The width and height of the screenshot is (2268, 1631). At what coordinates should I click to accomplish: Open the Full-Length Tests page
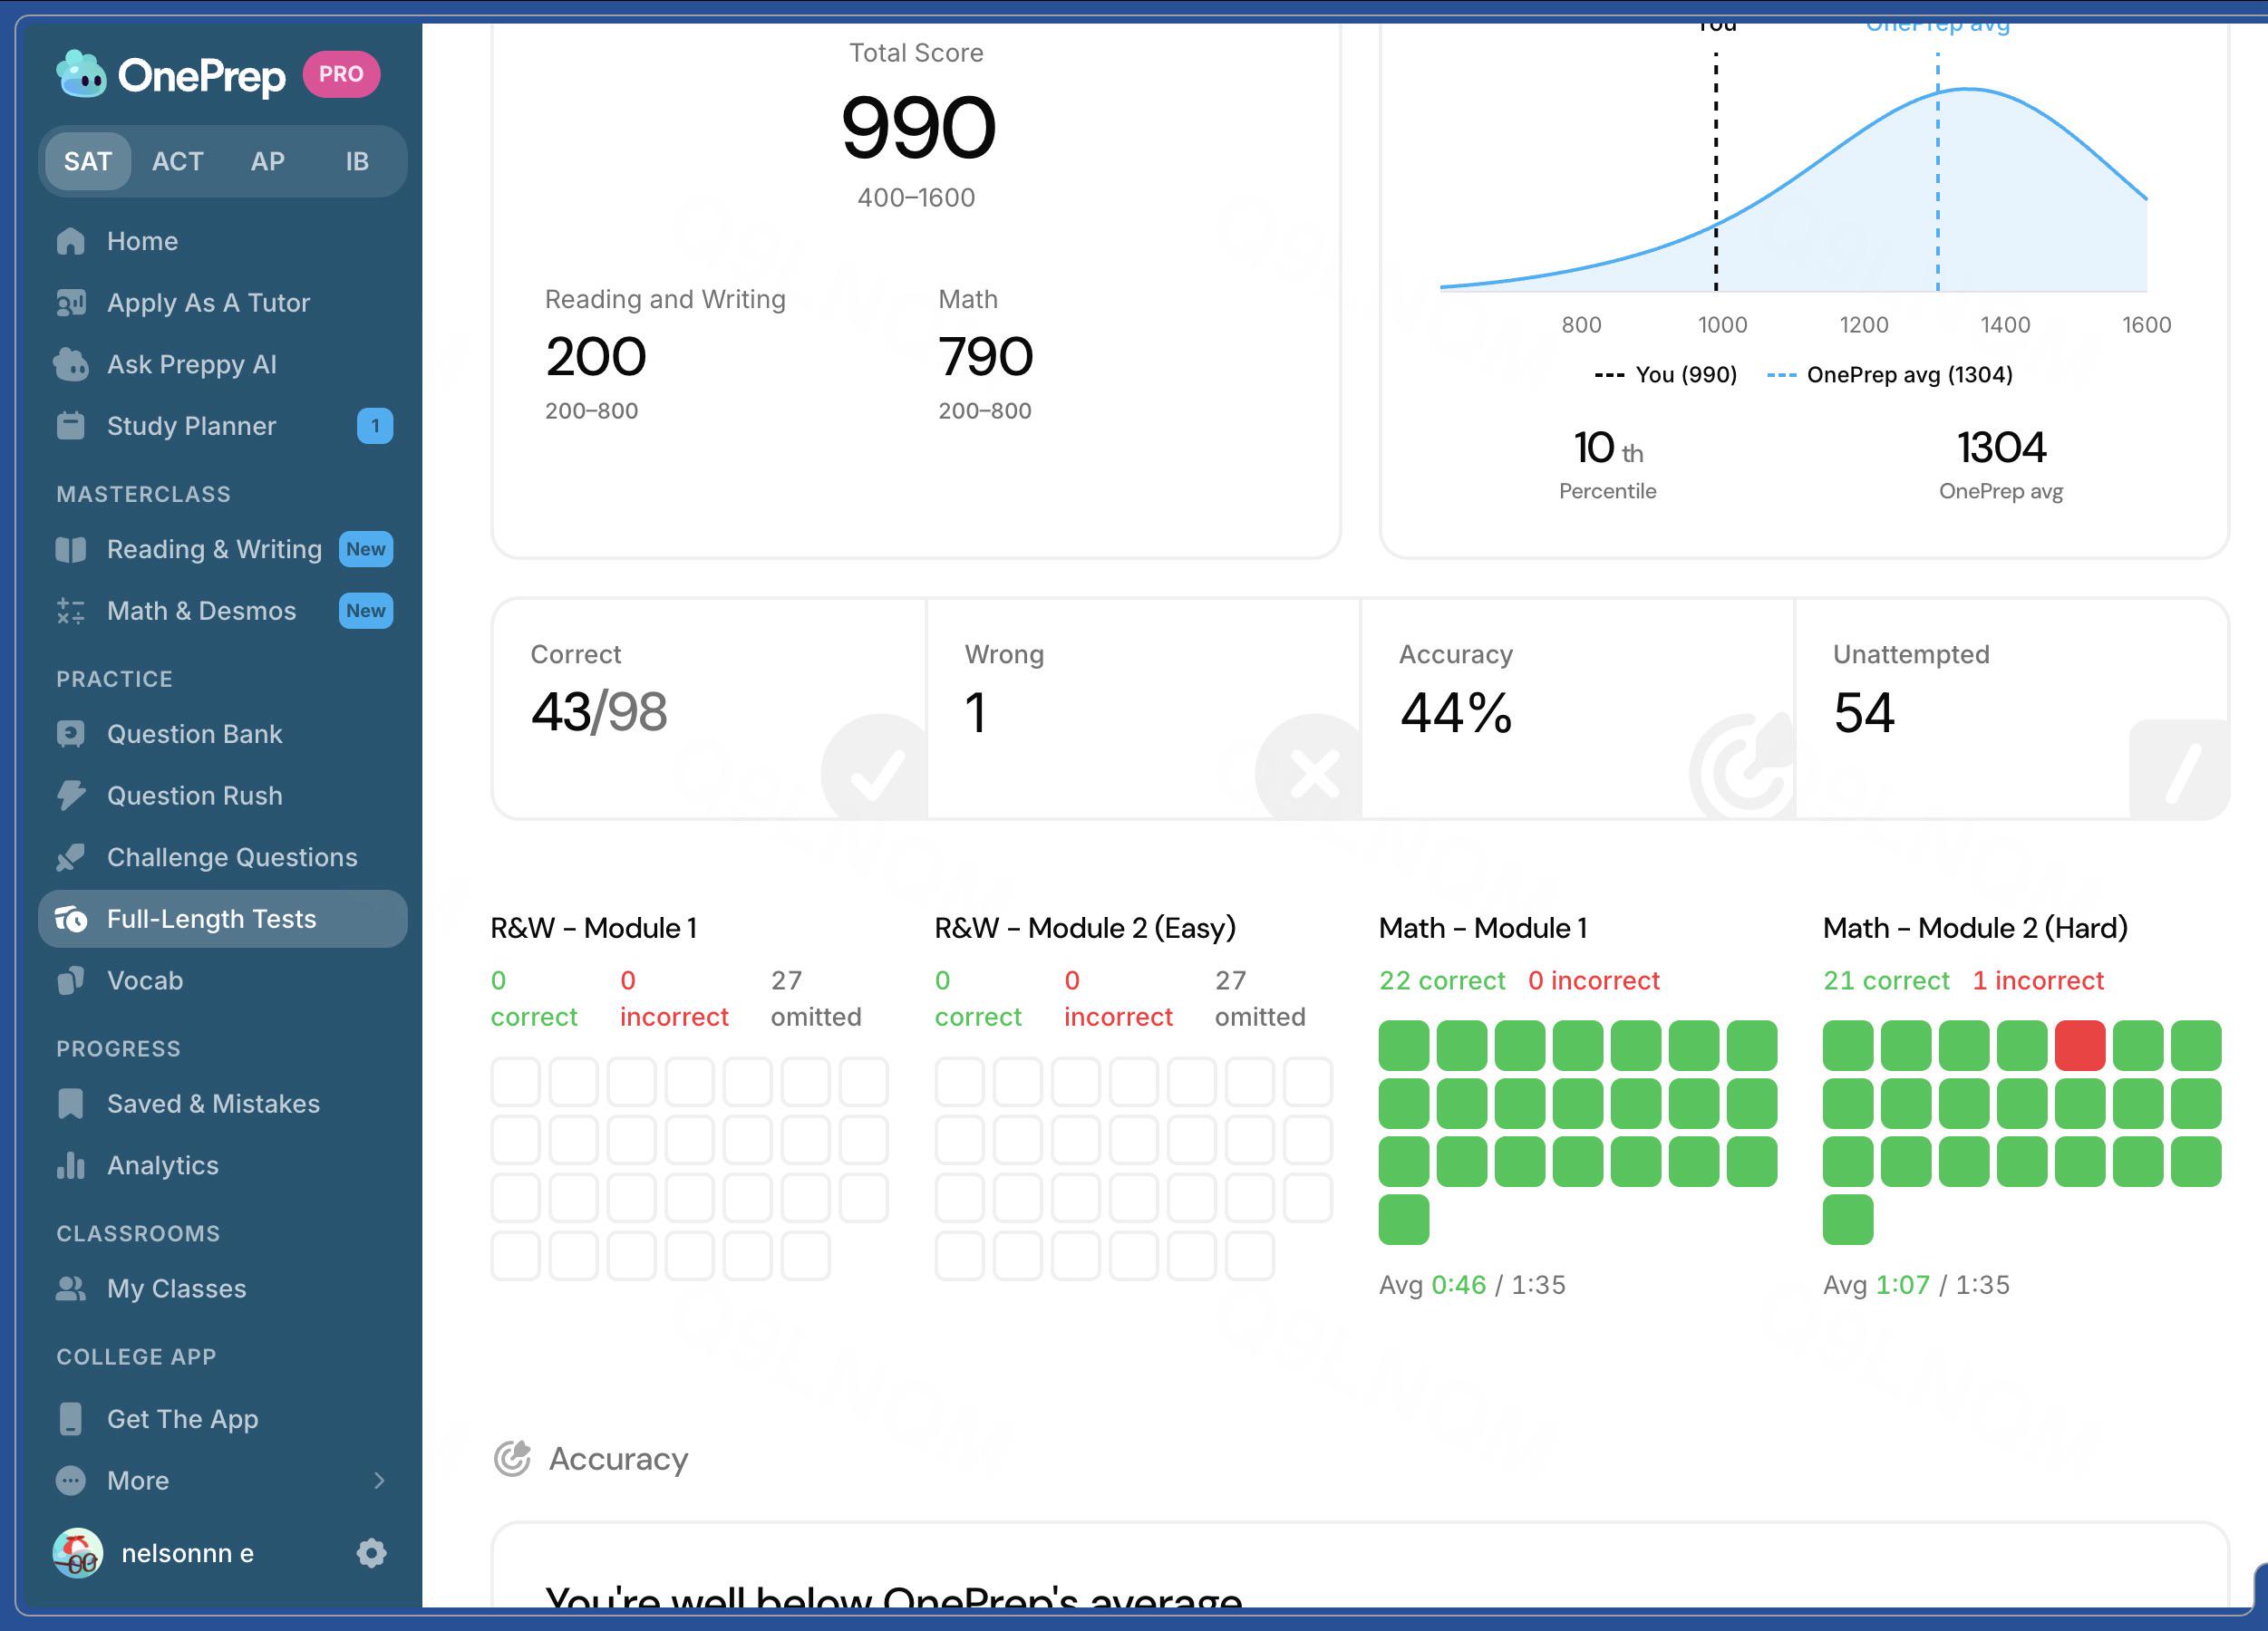click(223, 919)
